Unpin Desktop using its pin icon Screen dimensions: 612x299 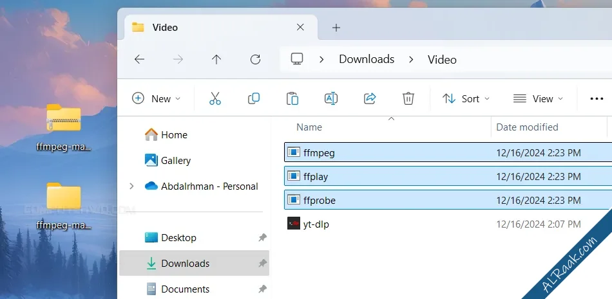point(263,237)
